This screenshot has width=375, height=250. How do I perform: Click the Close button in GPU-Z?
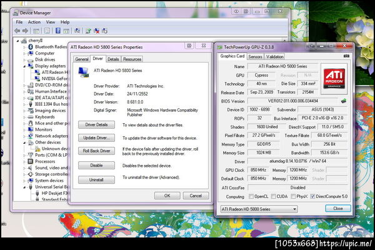click(x=337, y=209)
